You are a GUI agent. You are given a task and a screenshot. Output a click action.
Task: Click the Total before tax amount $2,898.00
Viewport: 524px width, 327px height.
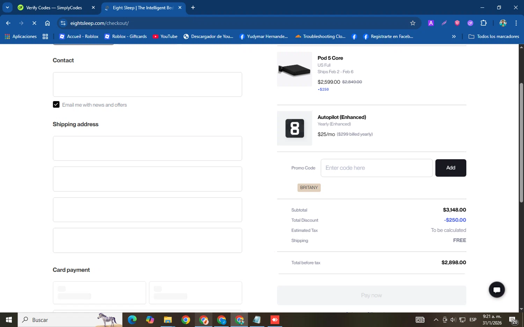454,263
